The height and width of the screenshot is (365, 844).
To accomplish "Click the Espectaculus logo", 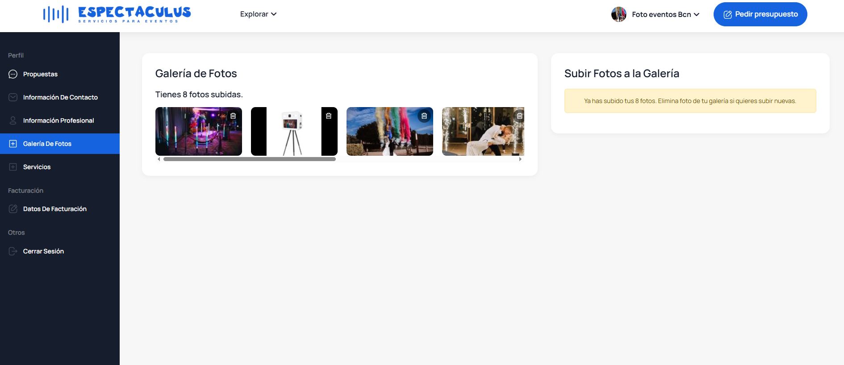I will tap(117, 14).
